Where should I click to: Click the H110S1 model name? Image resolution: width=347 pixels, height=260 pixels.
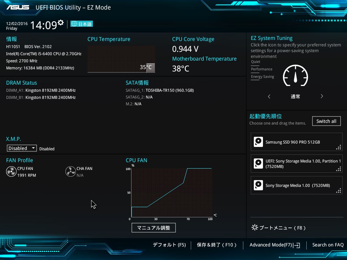pyautogui.click(x=13, y=47)
